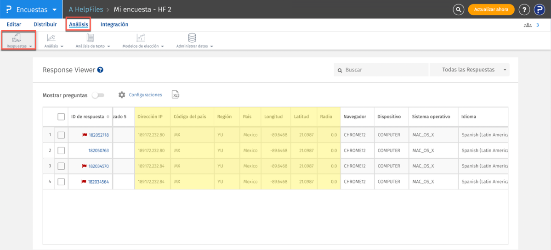Sort by ID de respuesta column arrows

click(108, 117)
